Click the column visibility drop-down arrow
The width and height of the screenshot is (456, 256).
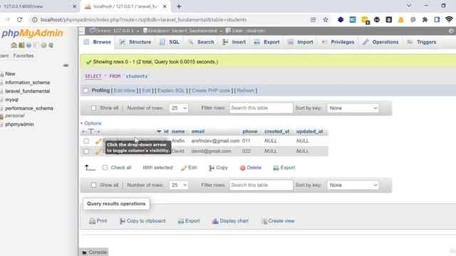point(159,132)
